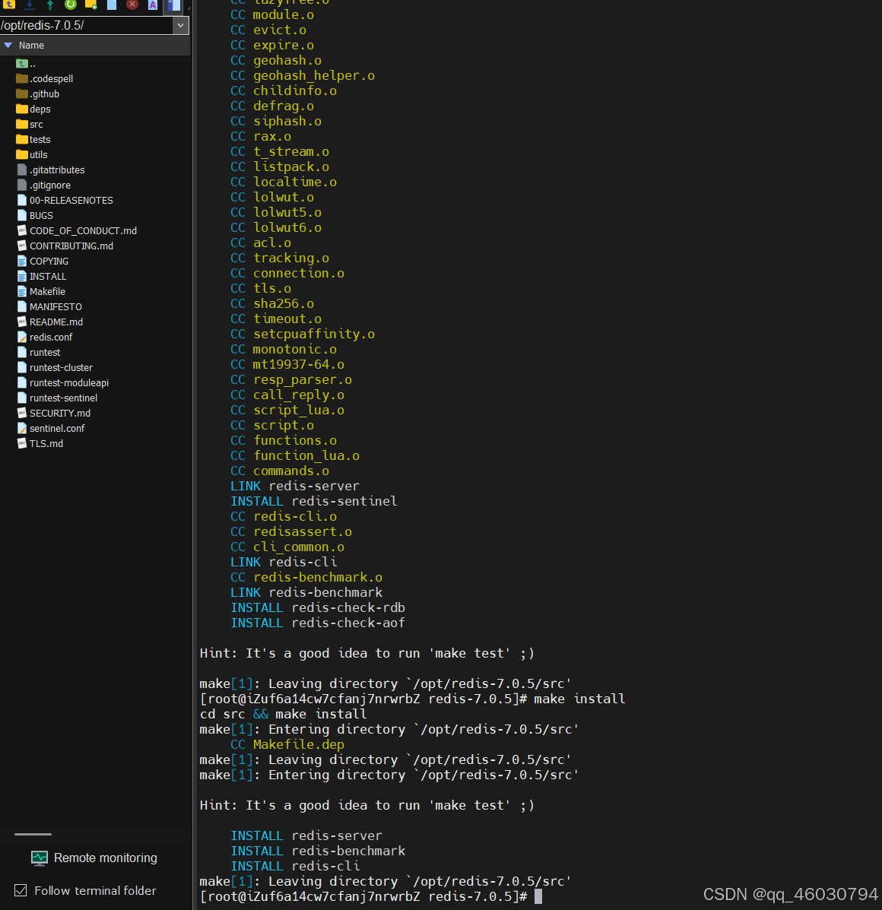Toggle the Follow terminal folder checkbox

(x=21, y=890)
